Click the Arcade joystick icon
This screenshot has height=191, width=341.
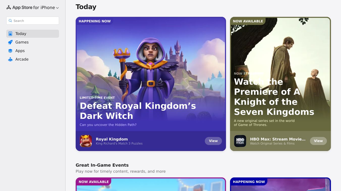point(10,59)
